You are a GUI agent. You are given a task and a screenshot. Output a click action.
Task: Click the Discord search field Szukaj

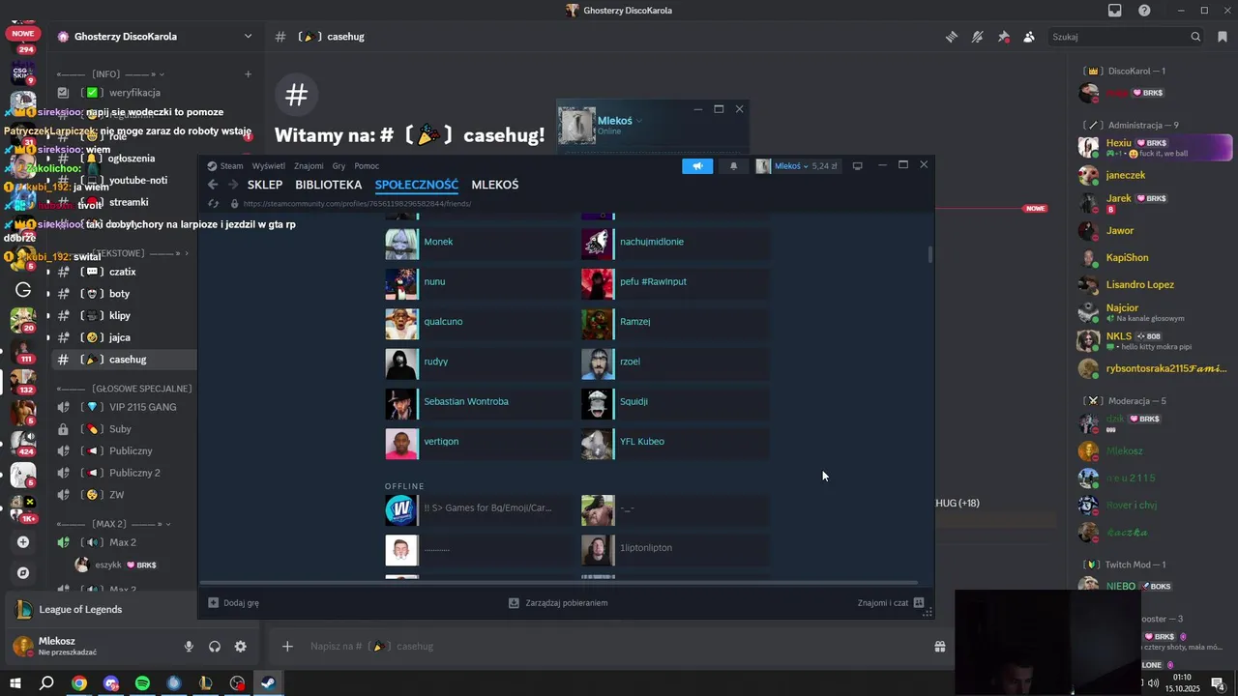1126,37
